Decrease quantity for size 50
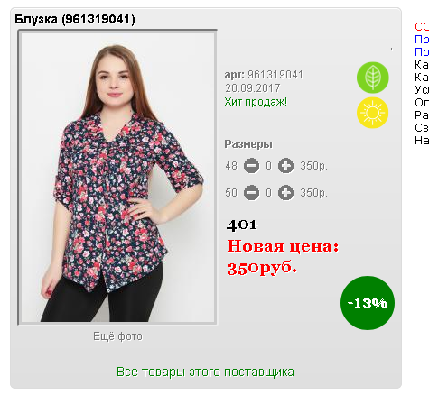Viewport: 429px width, 404px height. pyautogui.click(x=251, y=193)
